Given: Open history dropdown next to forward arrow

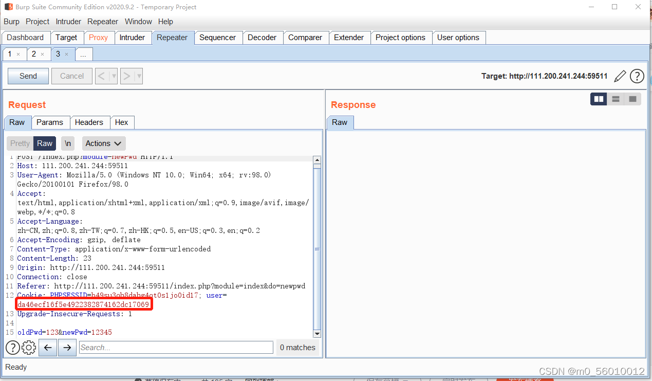Looking at the screenshot, I should 138,76.
